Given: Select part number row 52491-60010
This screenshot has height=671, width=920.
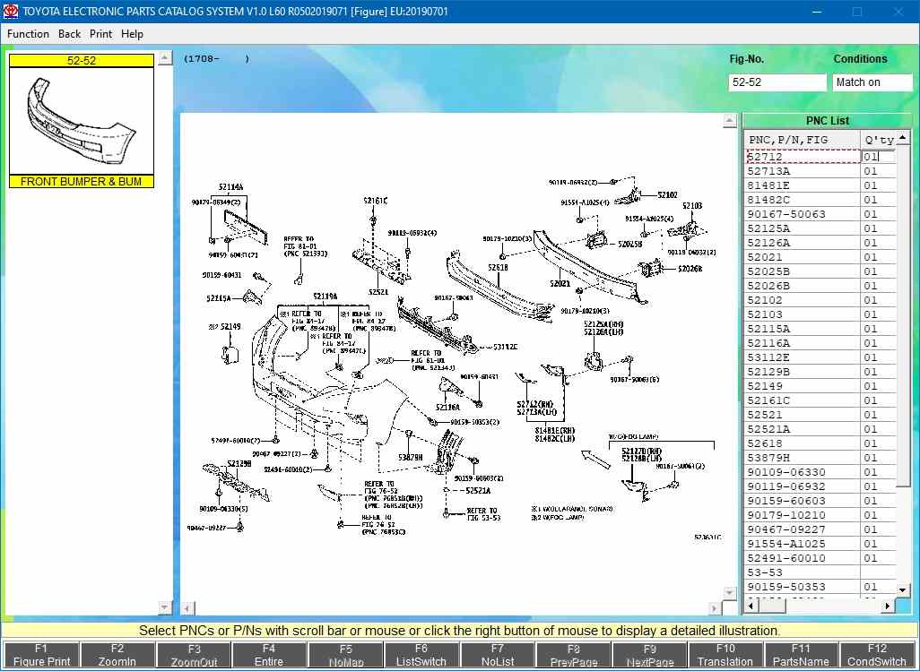Looking at the screenshot, I should 820,558.
